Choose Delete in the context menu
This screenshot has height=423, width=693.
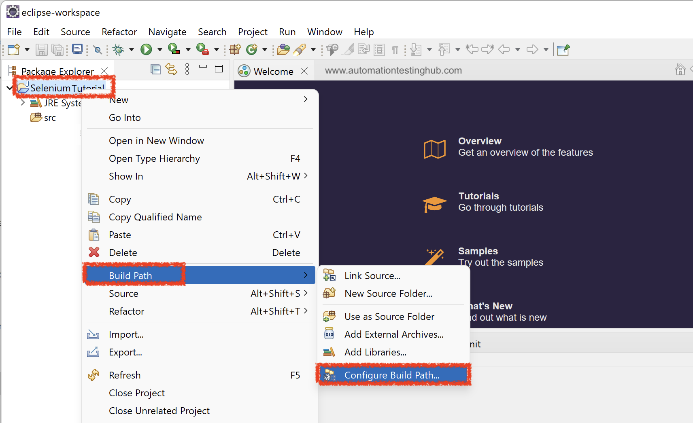coord(200,253)
